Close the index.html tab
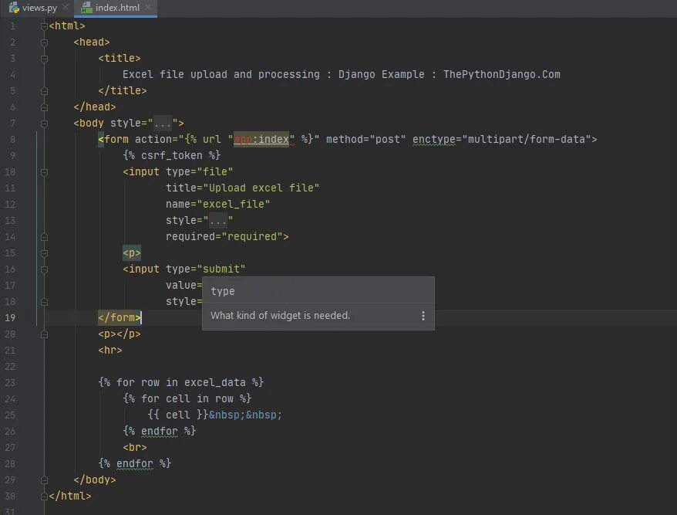677x515 pixels. (148, 8)
